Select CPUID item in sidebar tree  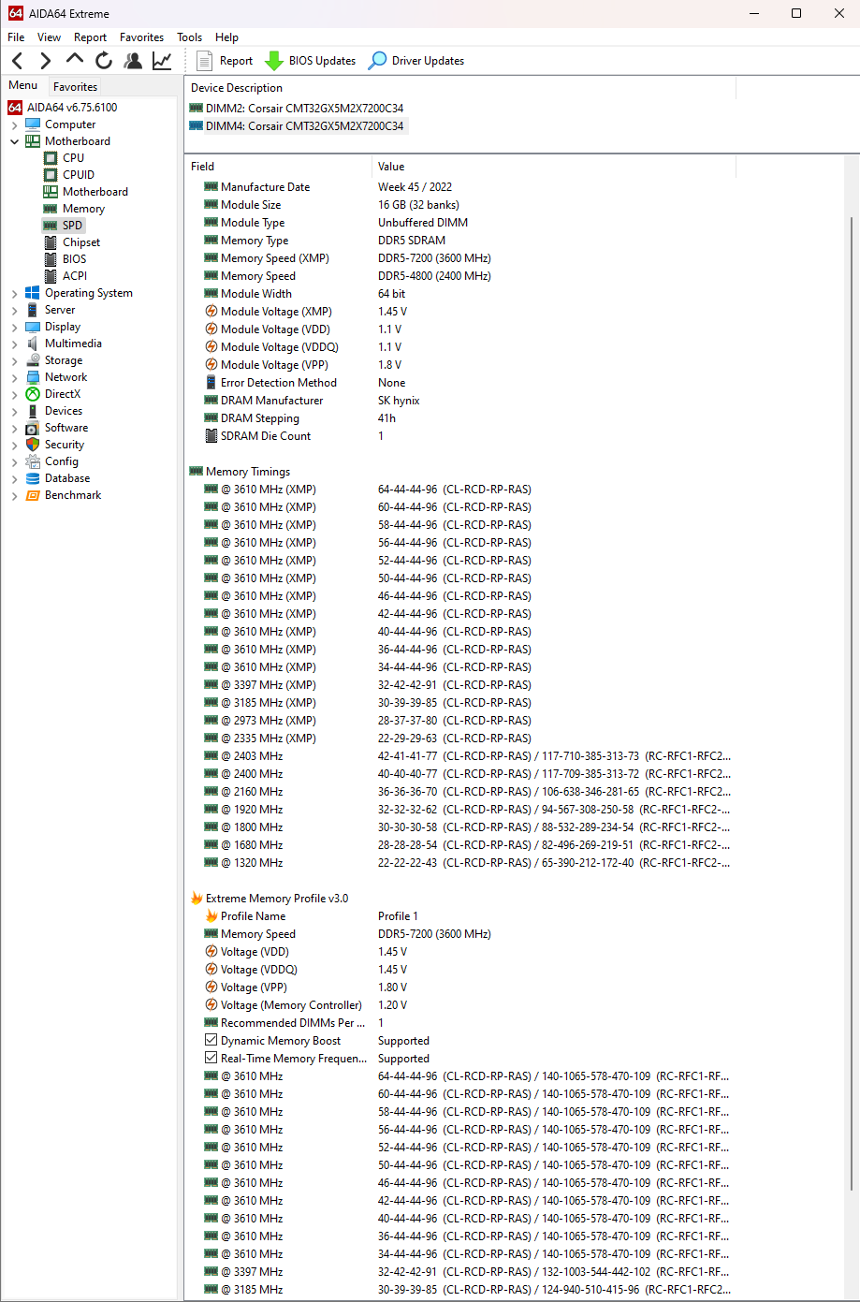79,175
